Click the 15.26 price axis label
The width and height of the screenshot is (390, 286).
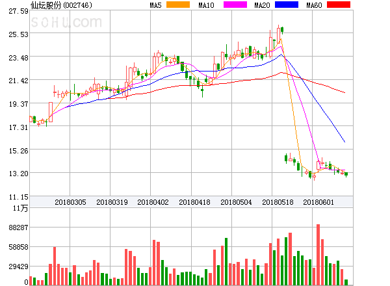(x=18, y=151)
